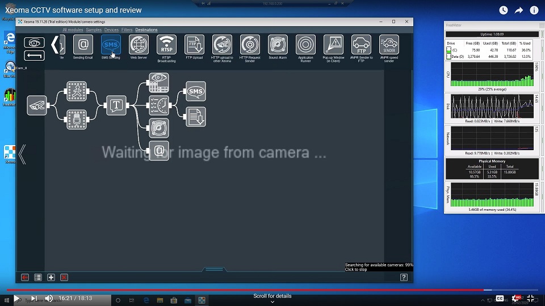Open the sound detector node in chain
This screenshot has width=545, height=306.
pos(77,120)
